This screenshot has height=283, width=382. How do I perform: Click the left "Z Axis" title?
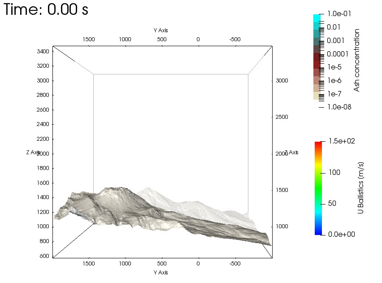[33, 152]
